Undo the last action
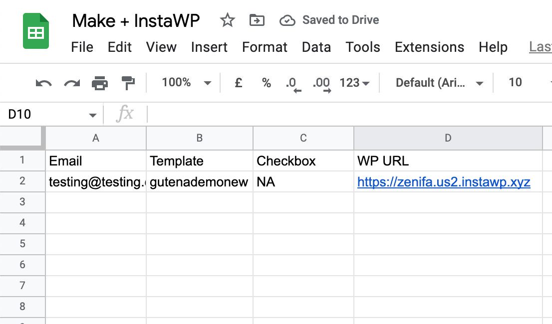Viewport: 552px width, 324px height. pos(43,83)
